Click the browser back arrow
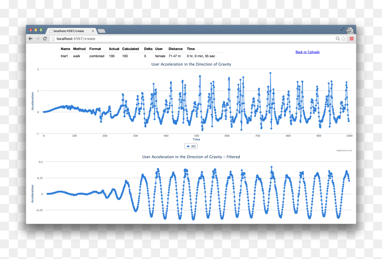 [x=31, y=39]
